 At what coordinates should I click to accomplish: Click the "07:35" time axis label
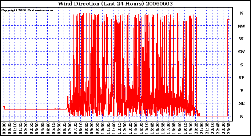click(75, 128)
